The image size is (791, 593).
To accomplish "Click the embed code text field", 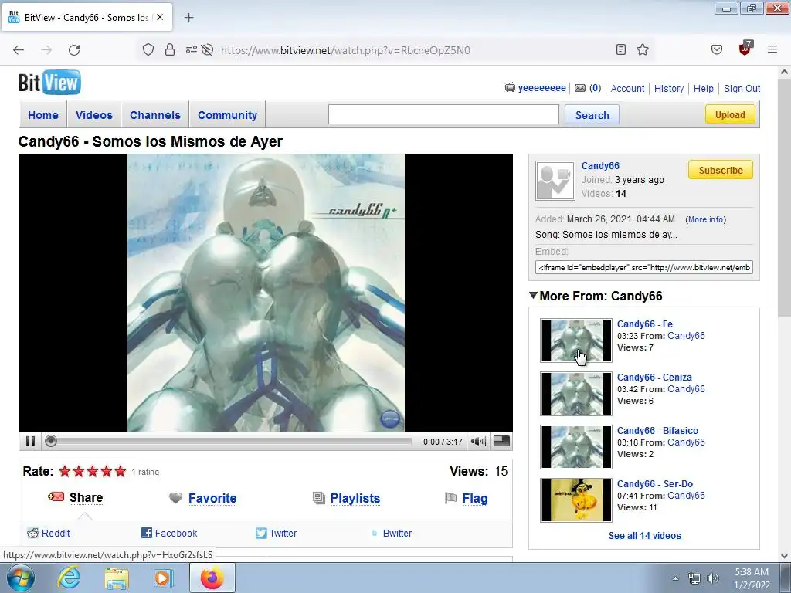I will (x=644, y=267).
